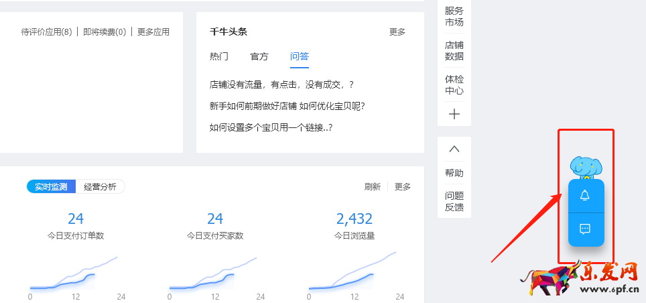
Task: Collapse sidebar with the up chevron
Action: pyautogui.click(x=454, y=149)
